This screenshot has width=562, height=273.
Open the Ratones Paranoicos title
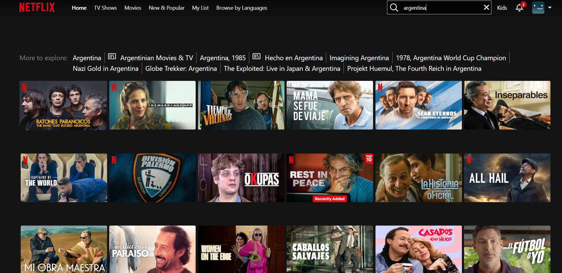pos(63,105)
